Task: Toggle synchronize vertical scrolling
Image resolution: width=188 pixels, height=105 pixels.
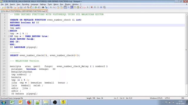Action: [58, 7]
